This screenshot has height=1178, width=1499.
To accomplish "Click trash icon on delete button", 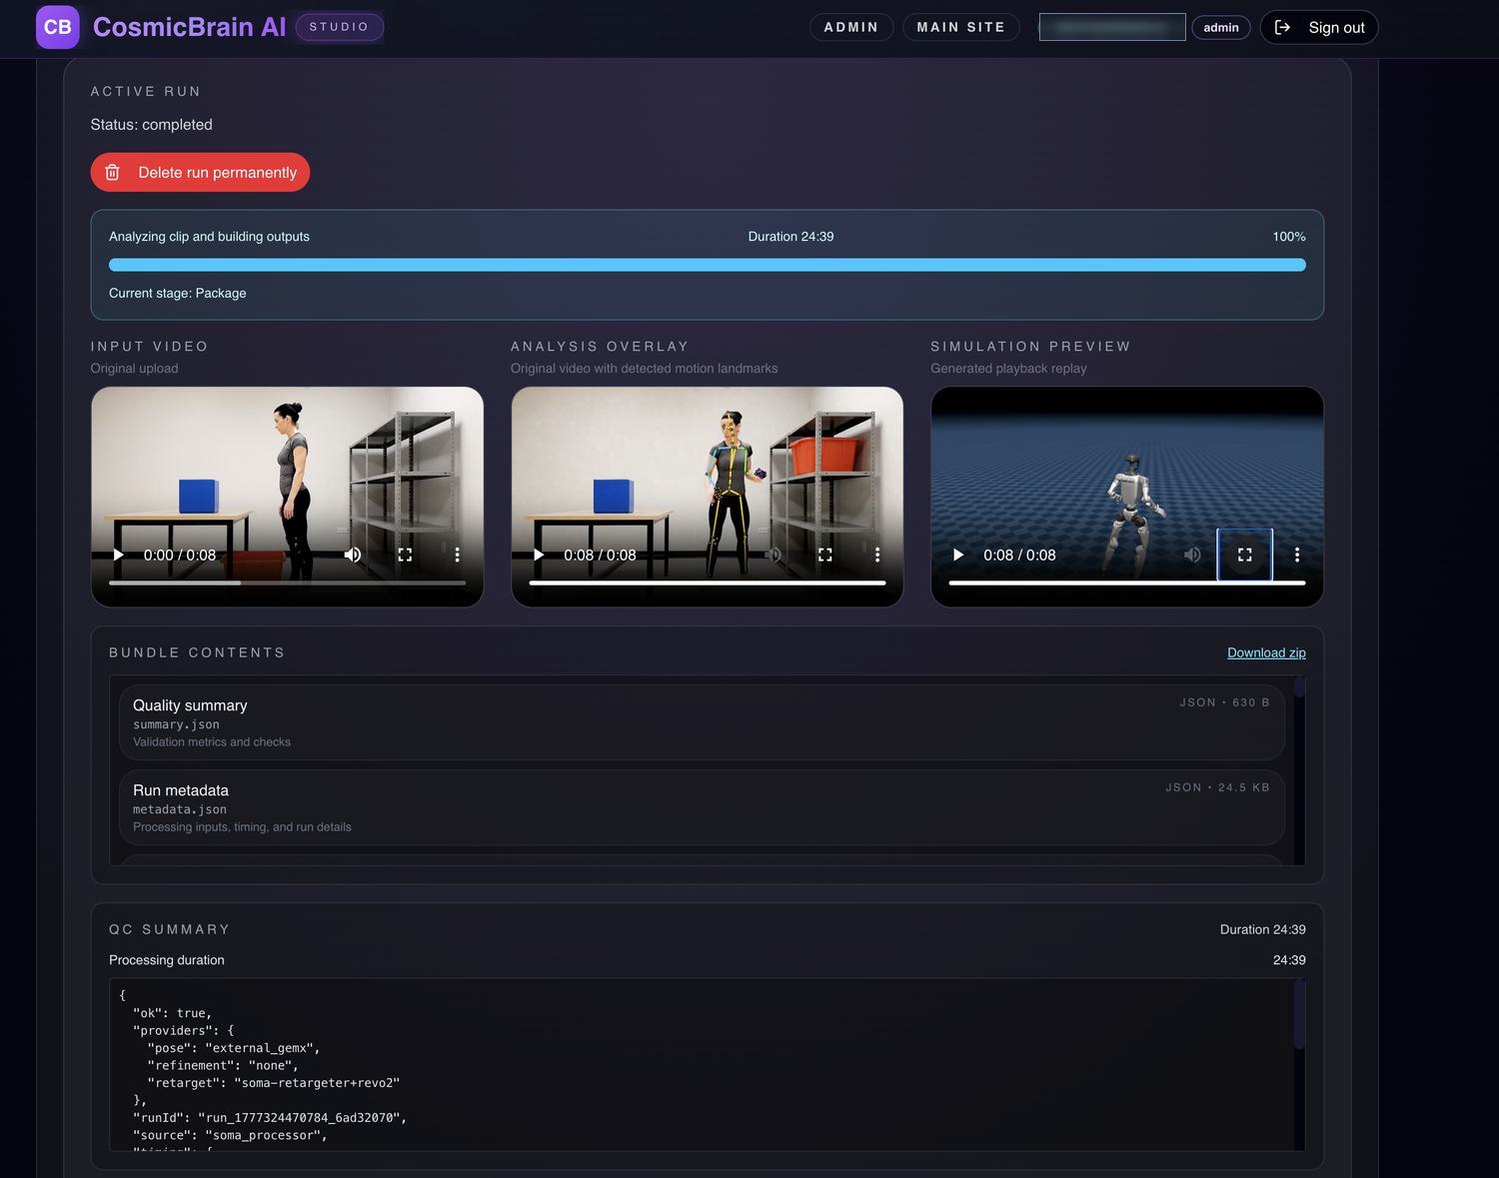I will click(113, 172).
